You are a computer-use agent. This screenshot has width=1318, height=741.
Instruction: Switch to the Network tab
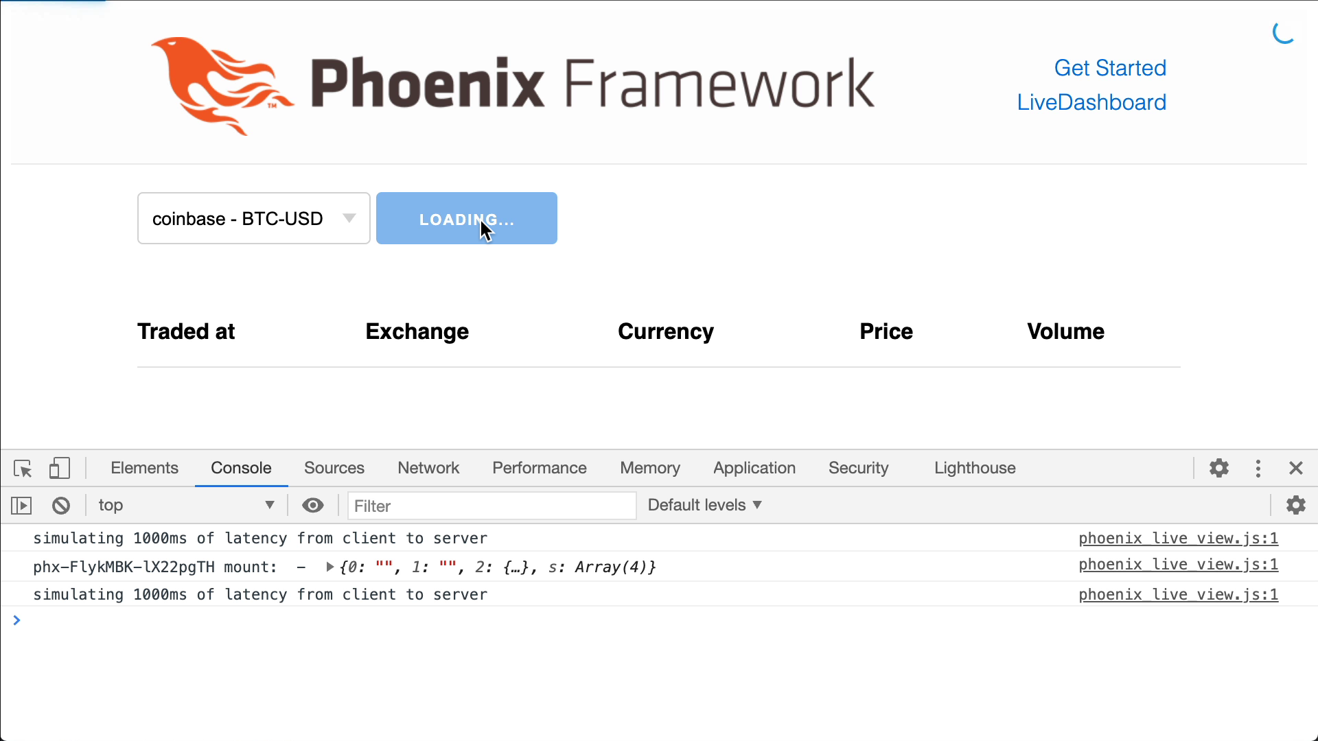[428, 468]
